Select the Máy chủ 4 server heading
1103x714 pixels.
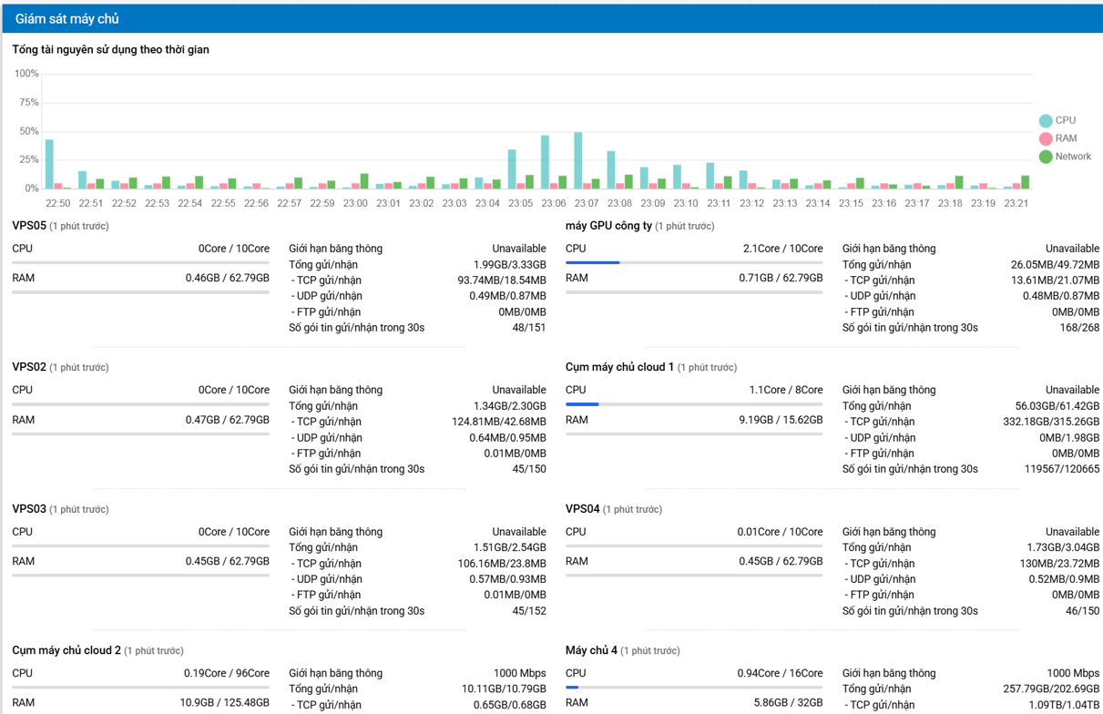[591, 650]
